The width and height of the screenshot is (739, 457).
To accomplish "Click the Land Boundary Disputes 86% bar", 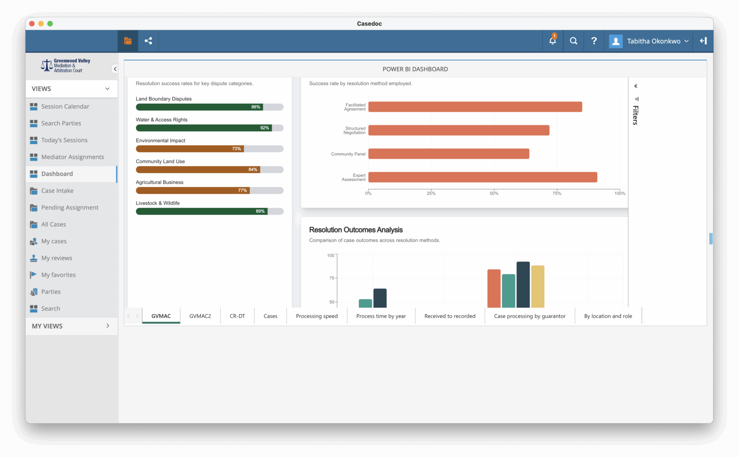I will (x=199, y=107).
